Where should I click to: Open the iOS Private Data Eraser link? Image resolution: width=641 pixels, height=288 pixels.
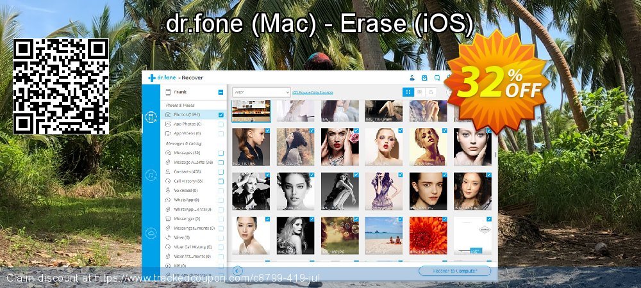313,93
